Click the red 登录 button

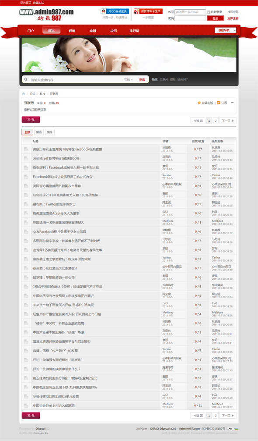pos(215,18)
